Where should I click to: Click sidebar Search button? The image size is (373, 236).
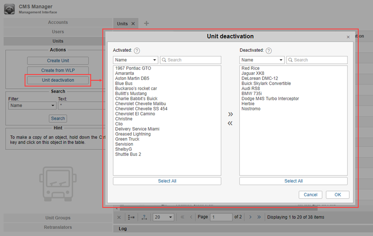click(58, 118)
